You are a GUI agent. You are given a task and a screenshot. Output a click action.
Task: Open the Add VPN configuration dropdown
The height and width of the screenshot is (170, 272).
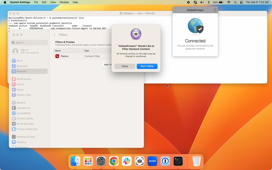pyautogui.click(x=108, y=65)
